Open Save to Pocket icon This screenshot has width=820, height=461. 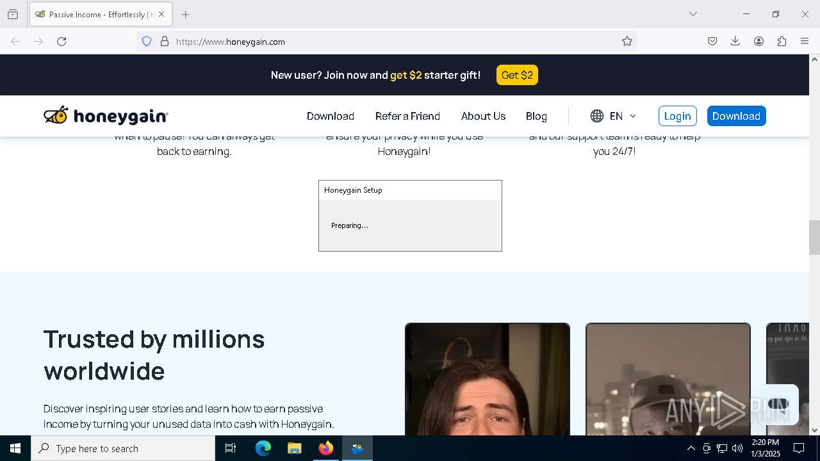click(x=712, y=41)
